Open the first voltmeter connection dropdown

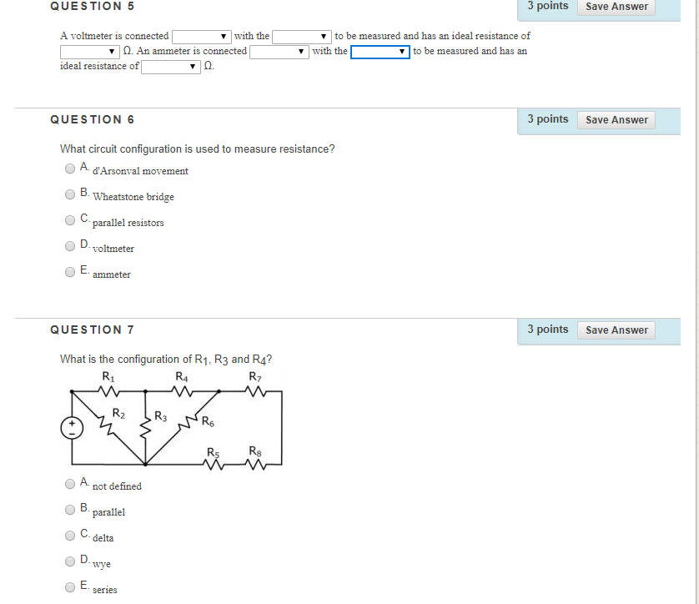click(x=200, y=36)
